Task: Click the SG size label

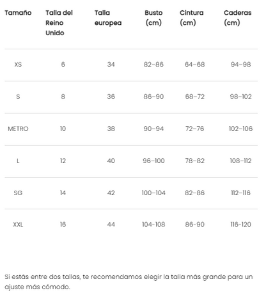Action: (x=18, y=193)
